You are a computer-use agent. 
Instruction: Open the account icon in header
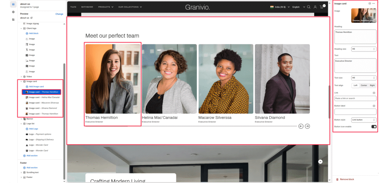(315, 7)
